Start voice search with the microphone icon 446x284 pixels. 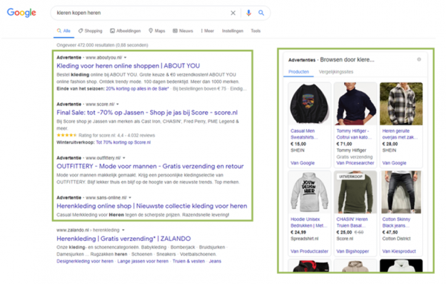pyautogui.click(x=248, y=13)
